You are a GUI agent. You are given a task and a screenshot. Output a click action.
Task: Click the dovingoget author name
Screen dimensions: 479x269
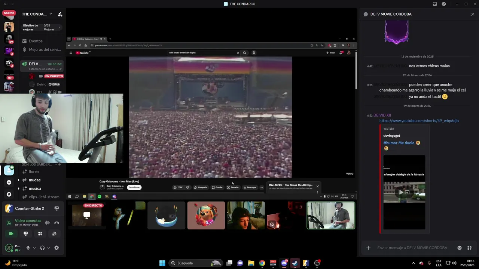pos(391,136)
